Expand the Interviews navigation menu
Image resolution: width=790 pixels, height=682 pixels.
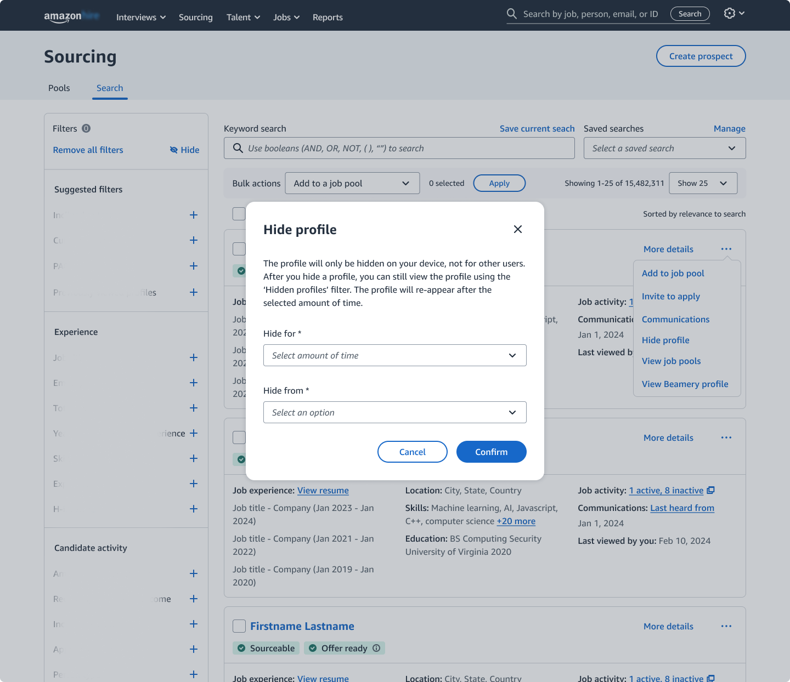coord(141,17)
